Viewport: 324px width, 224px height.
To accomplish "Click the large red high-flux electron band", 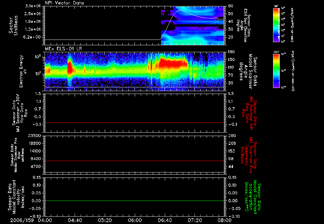I will point(173,63).
